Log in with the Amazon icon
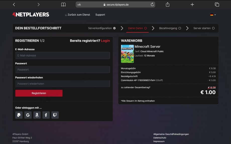The height and width of the screenshot is (144, 231). tap(37, 115)
